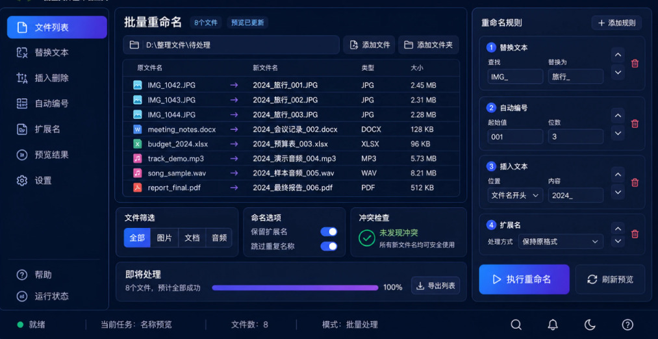Select new name 2024_最终报告_006.pdf
This screenshot has height=339, width=658.
click(292, 188)
